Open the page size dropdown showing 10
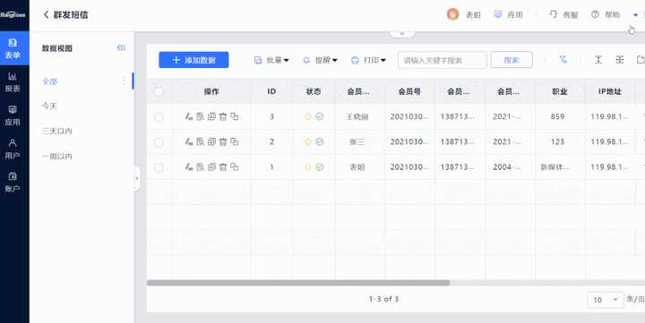The width and height of the screenshot is (645, 323). (x=605, y=300)
